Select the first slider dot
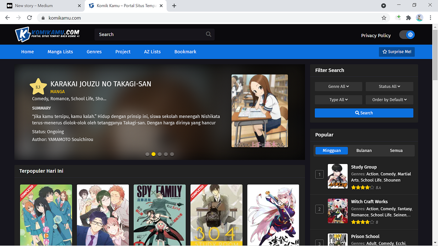 (147, 154)
